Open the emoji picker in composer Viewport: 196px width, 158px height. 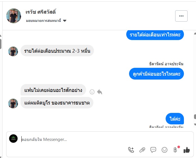click(165, 150)
